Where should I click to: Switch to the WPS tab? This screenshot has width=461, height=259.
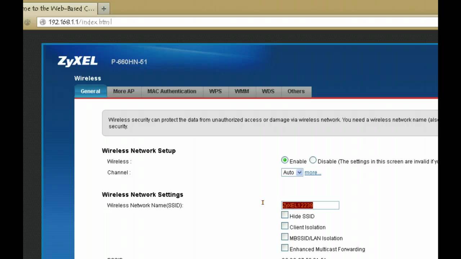point(215,91)
